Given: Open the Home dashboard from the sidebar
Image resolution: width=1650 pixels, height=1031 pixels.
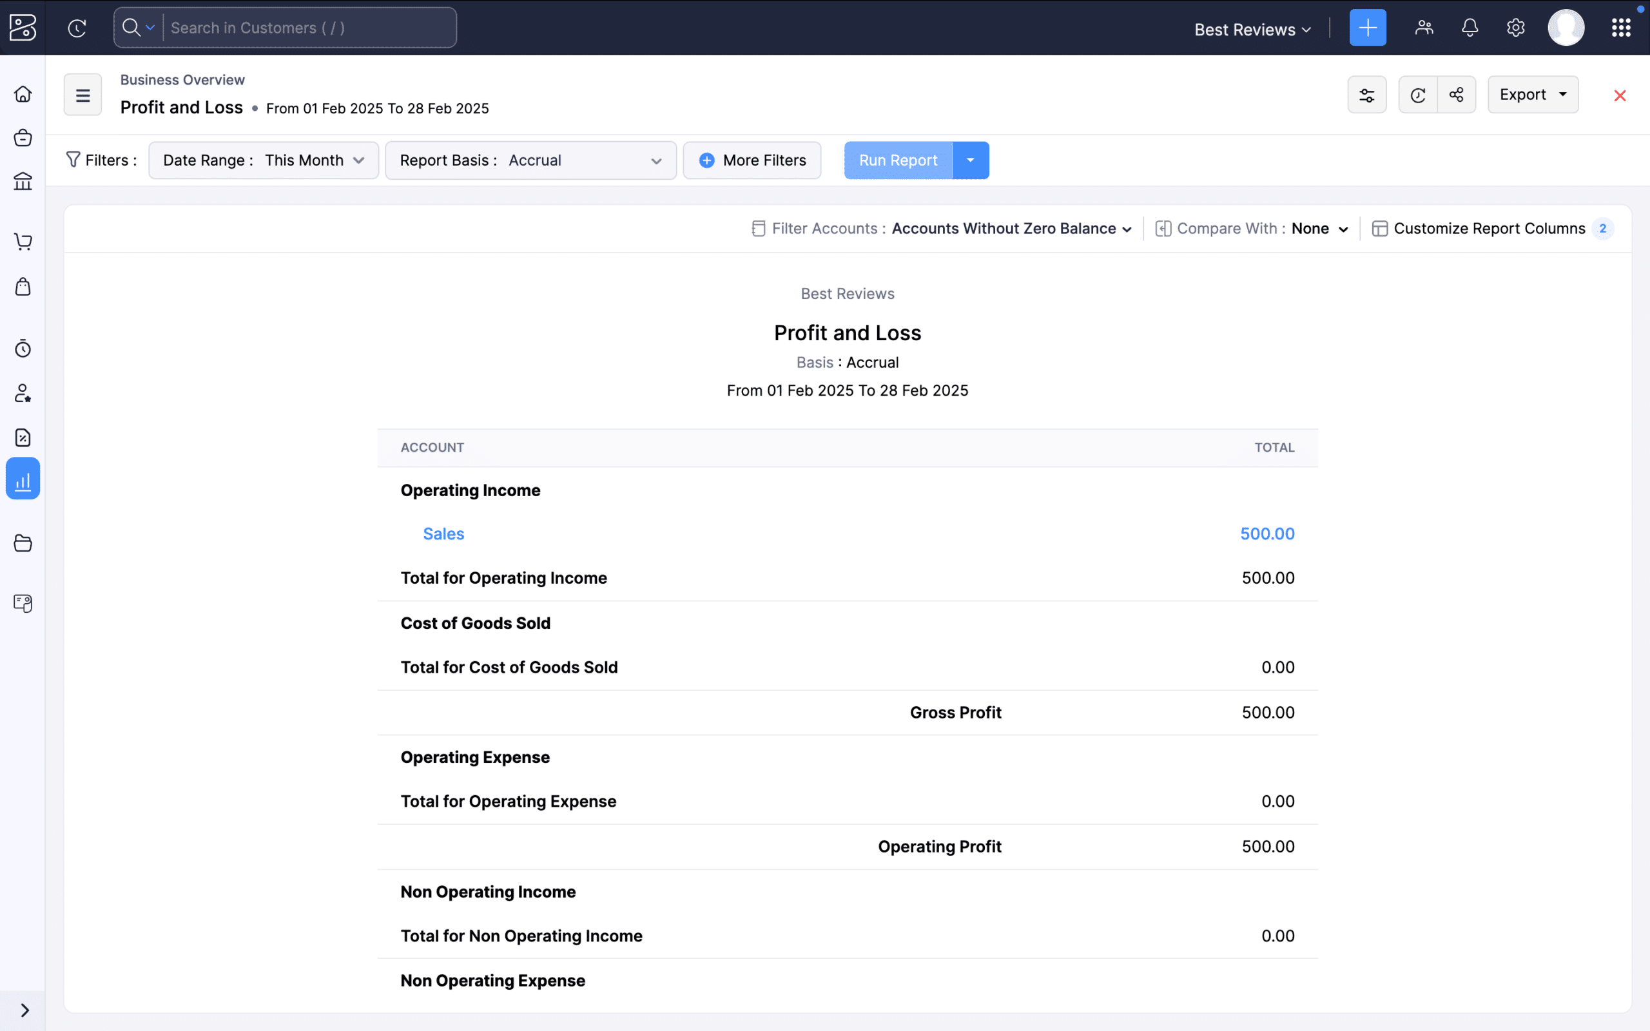Looking at the screenshot, I should coord(23,94).
